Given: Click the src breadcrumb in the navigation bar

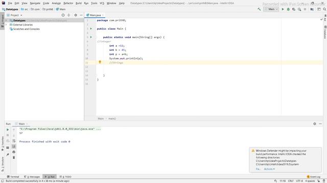Looking at the screenshot, I should click(25, 9).
